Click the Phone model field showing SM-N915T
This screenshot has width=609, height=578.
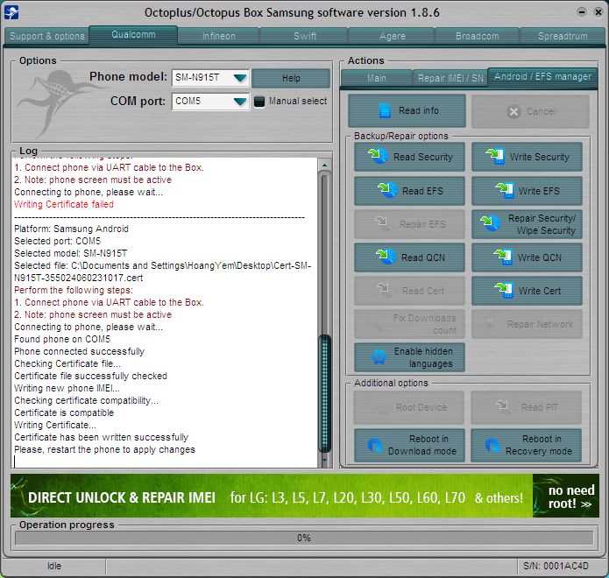(x=210, y=78)
